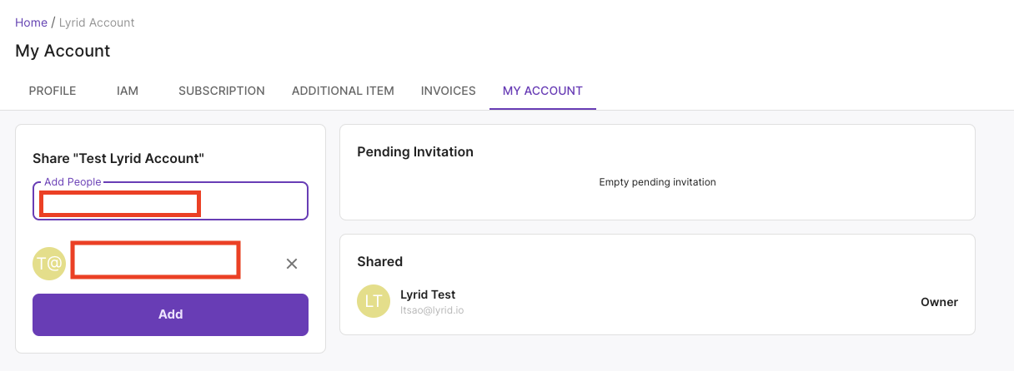The width and height of the screenshot is (1014, 371).
Task: Open the Additional Item tab
Action: point(343,91)
